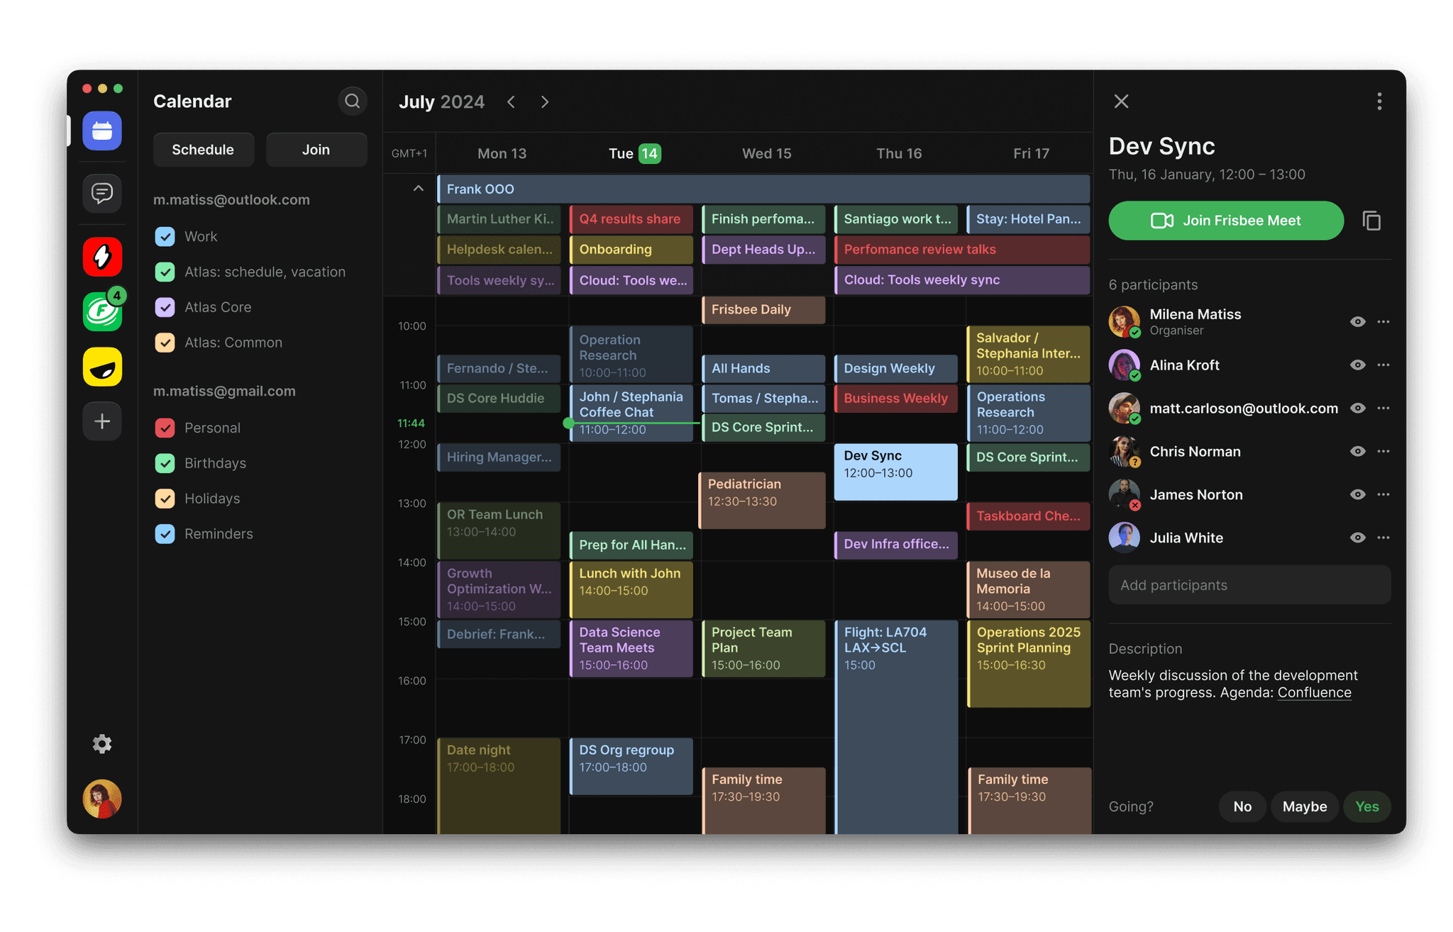Copy meeting link icon beside Join button

coord(1371,221)
